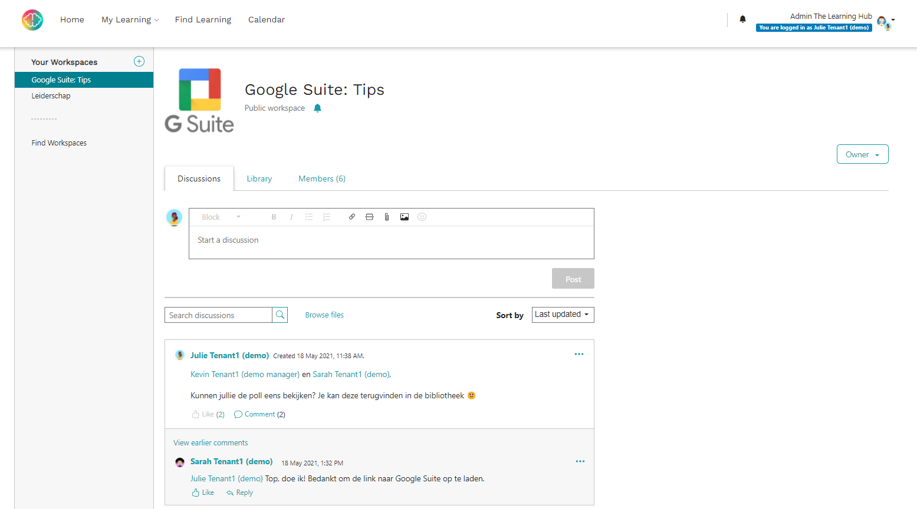This screenshot has height=509, width=917.
Task: Switch to the Members (6) tab
Action: point(322,179)
